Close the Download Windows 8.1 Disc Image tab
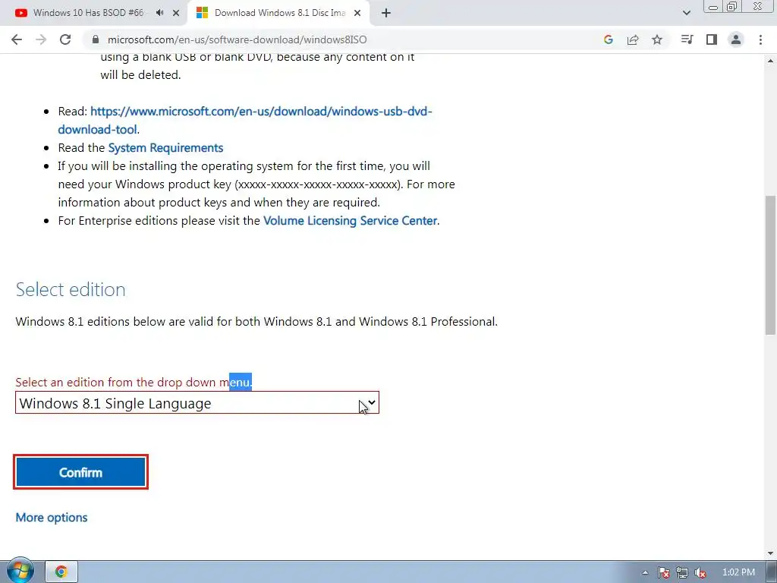The image size is (777, 583). click(357, 14)
